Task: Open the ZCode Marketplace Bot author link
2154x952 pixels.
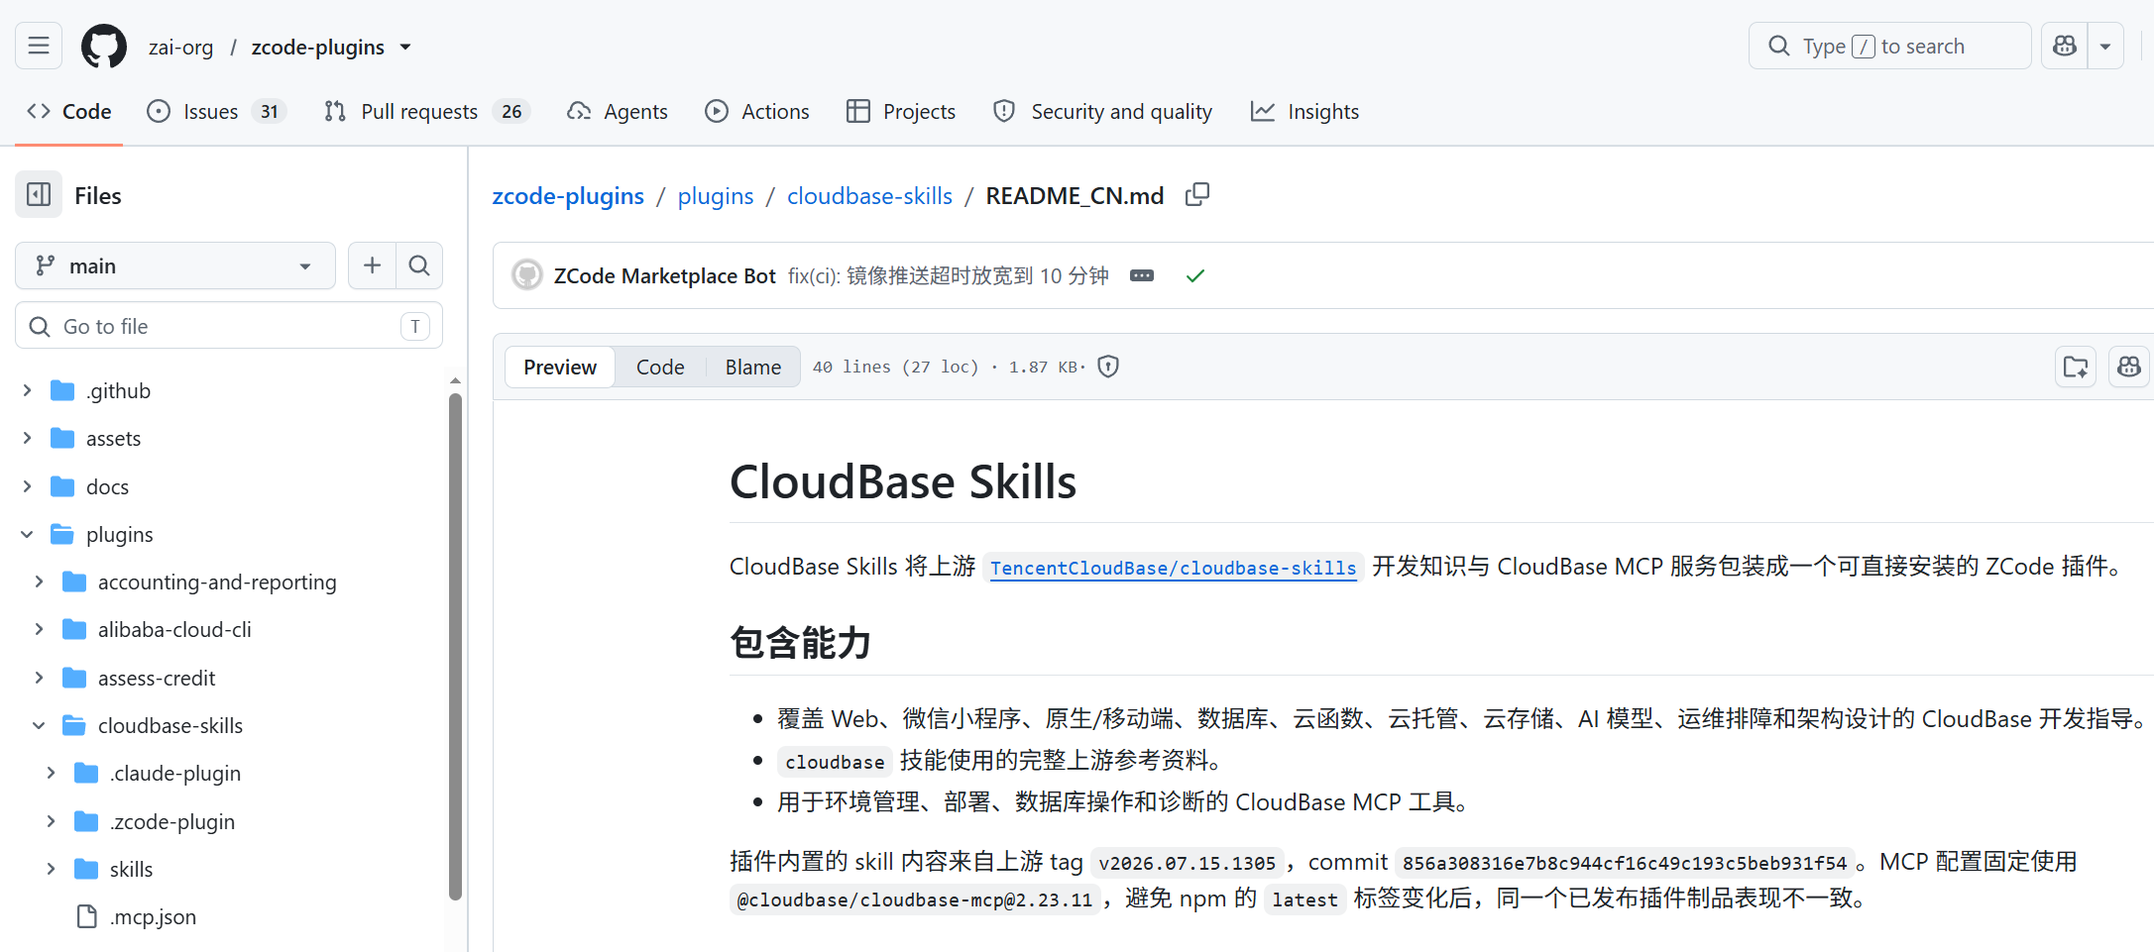Action: (664, 275)
